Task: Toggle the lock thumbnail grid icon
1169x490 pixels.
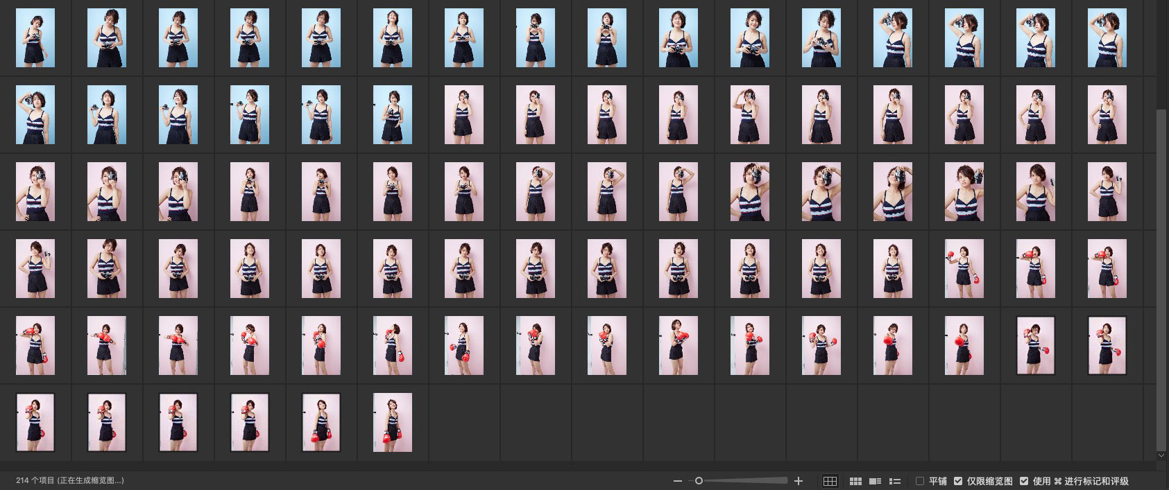Action: (x=830, y=481)
